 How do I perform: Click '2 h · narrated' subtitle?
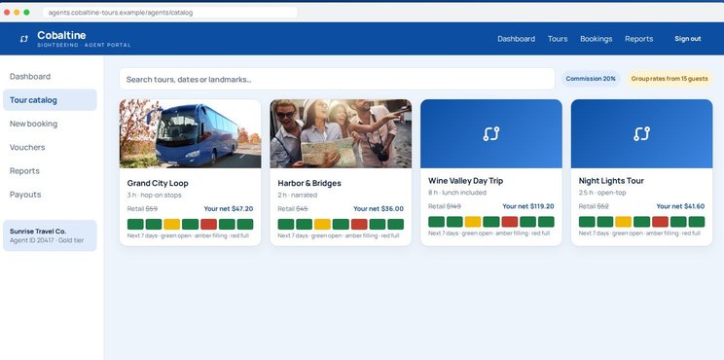coord(298,195)
